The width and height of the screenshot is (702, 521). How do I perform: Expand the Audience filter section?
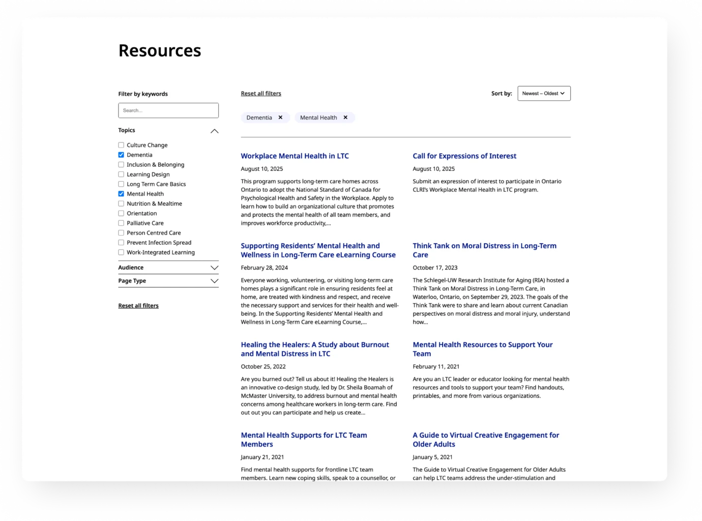[x=214, y=268]
